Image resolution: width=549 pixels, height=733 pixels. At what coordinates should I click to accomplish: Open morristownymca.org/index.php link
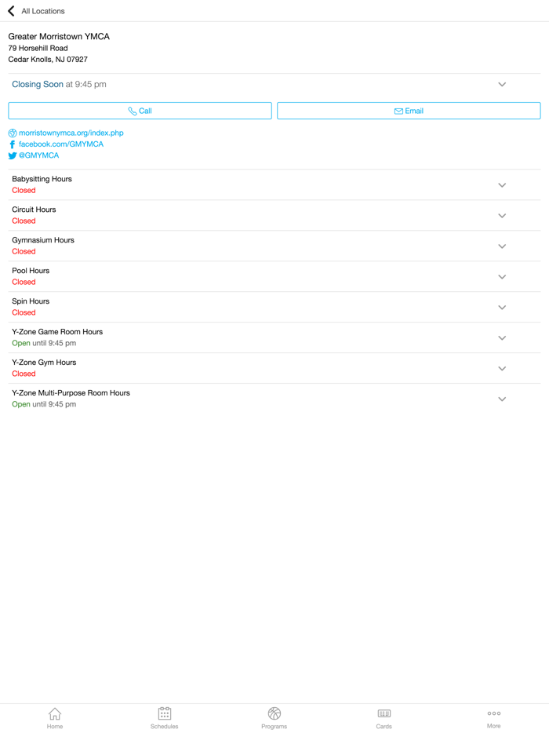click(x=71, y=133)
